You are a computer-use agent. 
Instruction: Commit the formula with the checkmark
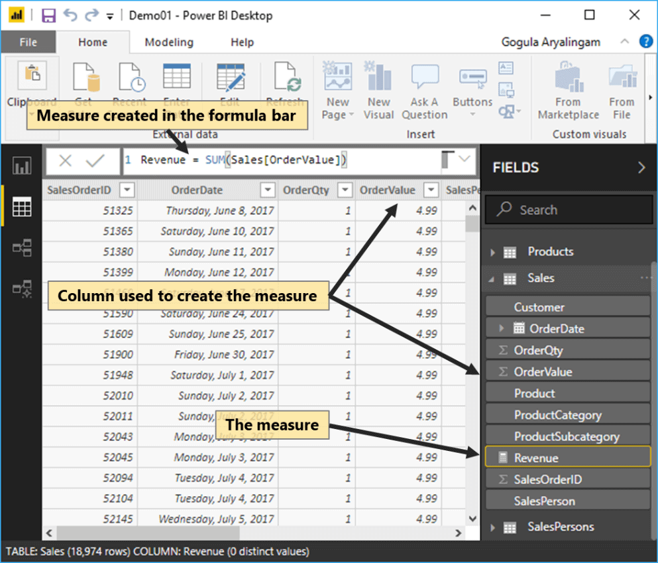[x=95, y=160]
